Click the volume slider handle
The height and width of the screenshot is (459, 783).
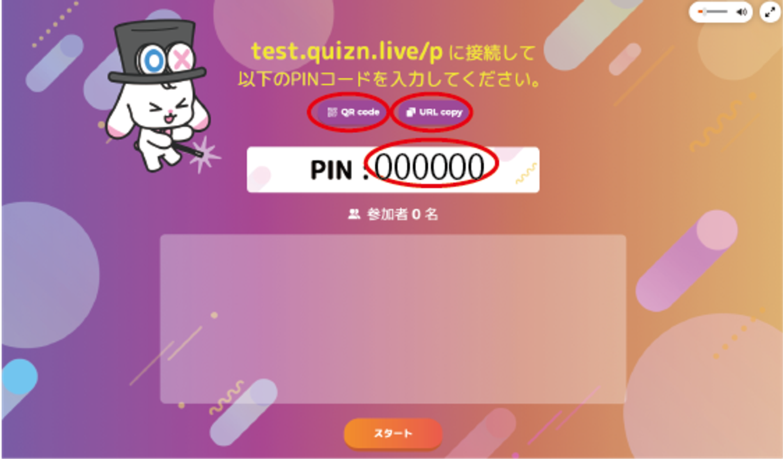704,12
